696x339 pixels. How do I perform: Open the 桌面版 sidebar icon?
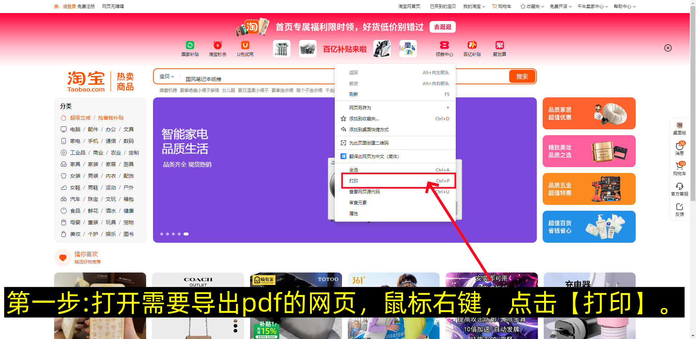click(x=679, y=126)
